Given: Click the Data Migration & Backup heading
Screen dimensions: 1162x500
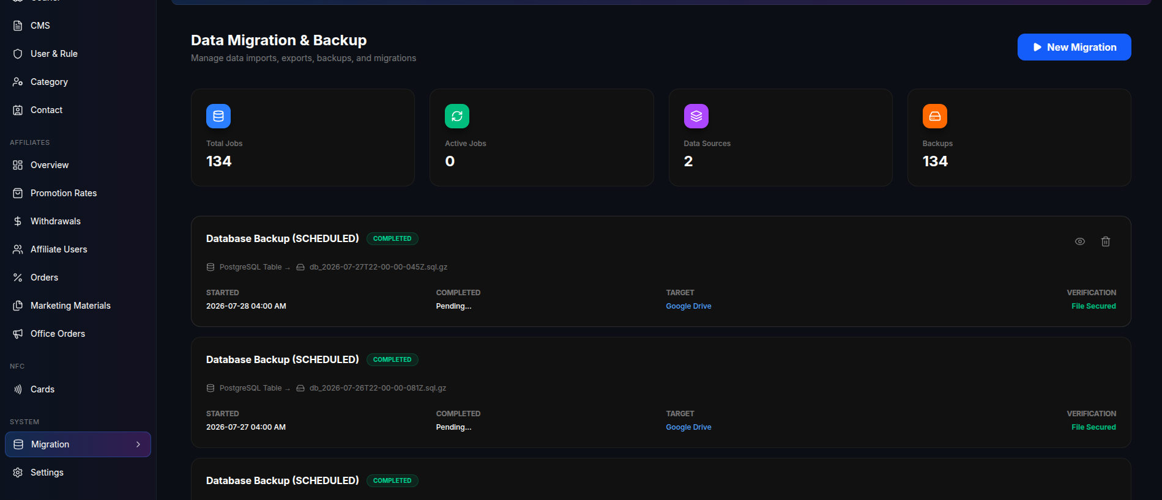Looking at the screenshot, I should click(x=279, y=40).
